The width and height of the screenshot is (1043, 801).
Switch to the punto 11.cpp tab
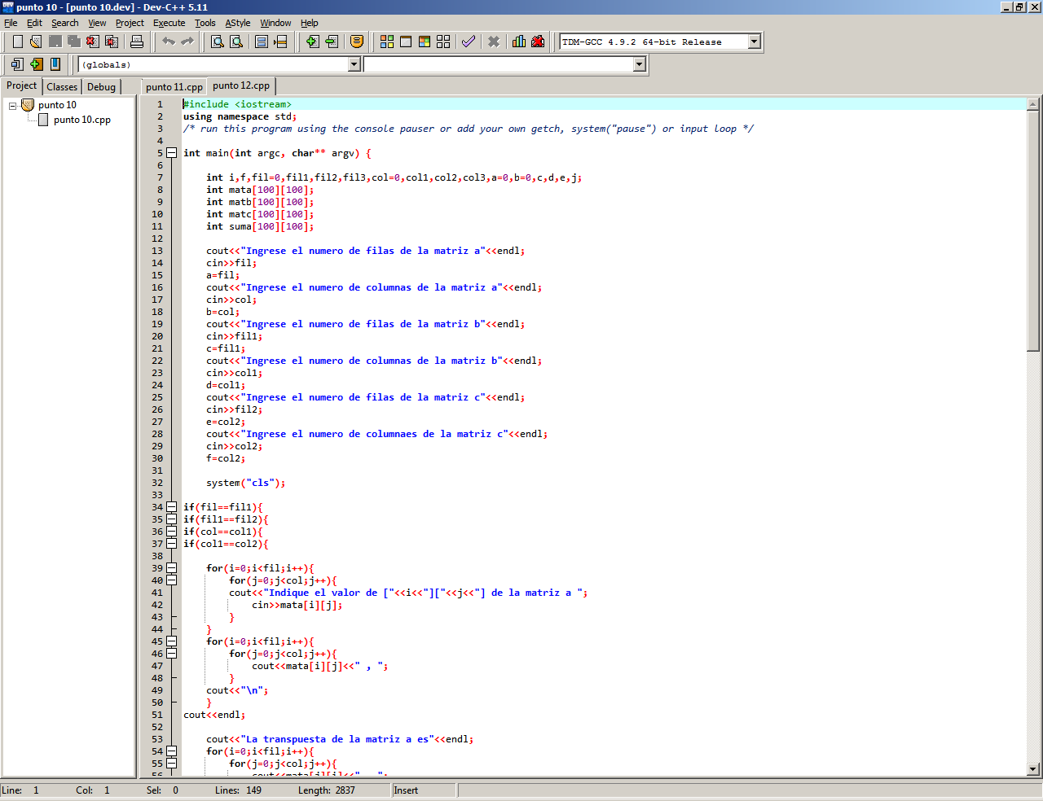174,86
